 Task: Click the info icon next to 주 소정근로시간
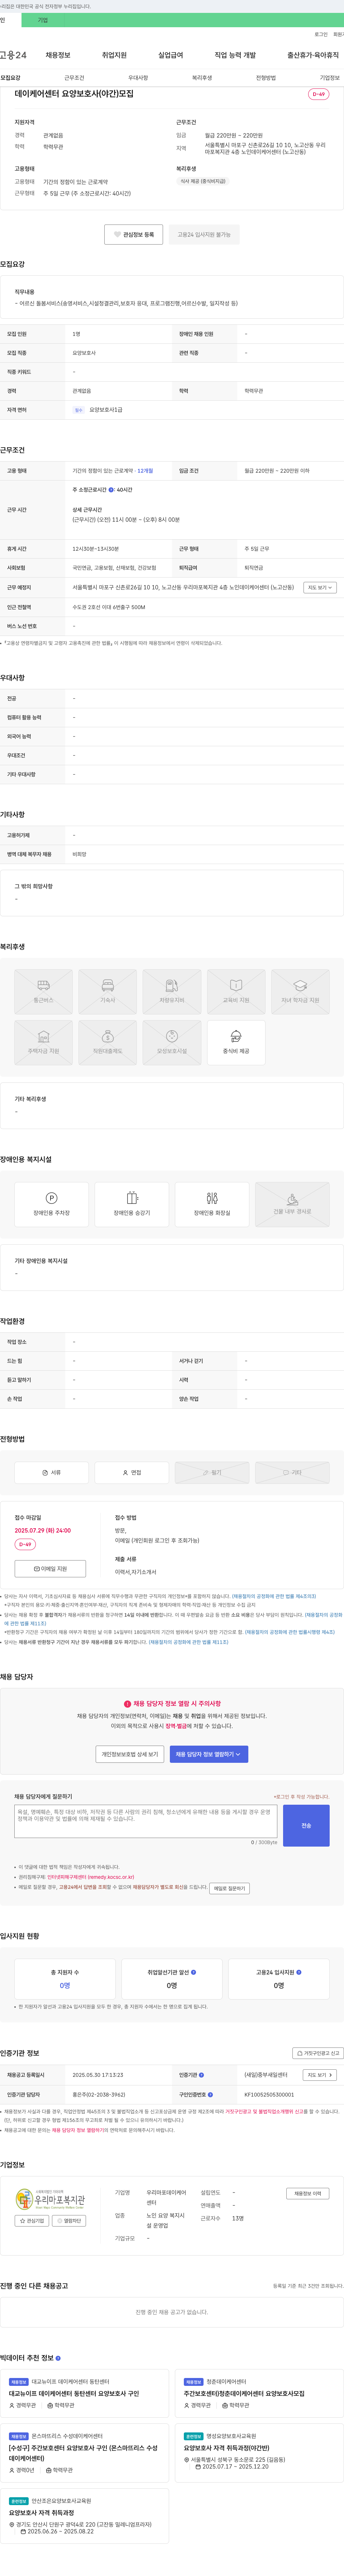(111, 490)
